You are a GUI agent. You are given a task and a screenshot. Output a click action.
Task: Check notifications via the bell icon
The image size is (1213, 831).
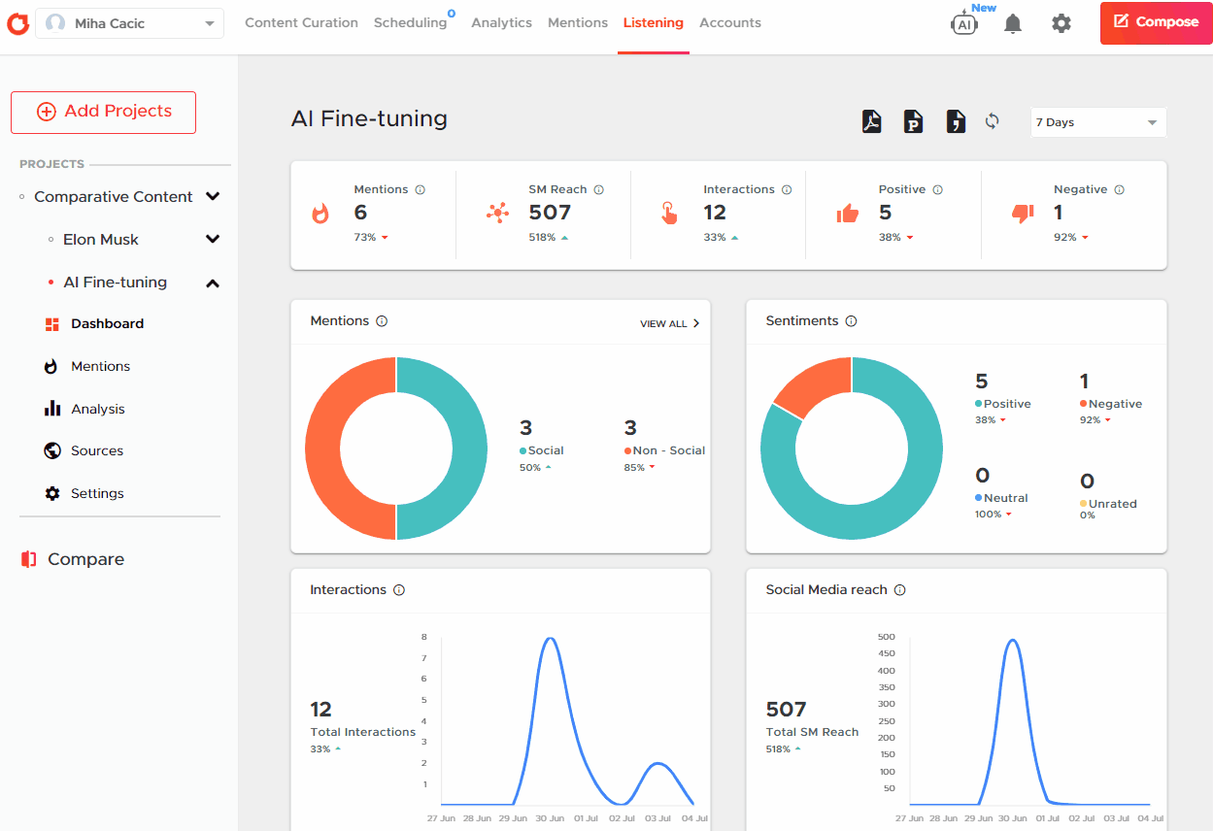(x=1013, y=22)
